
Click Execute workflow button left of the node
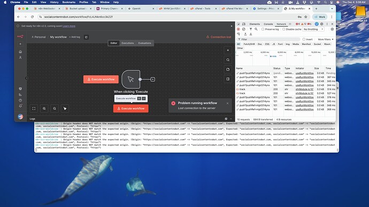click(101, 79)
